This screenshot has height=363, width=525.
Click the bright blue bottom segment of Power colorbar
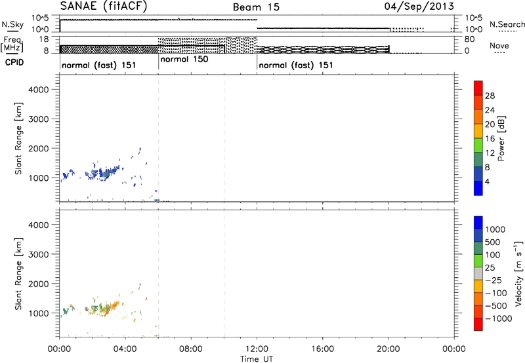pyautogui.click(x=478, y=188)
